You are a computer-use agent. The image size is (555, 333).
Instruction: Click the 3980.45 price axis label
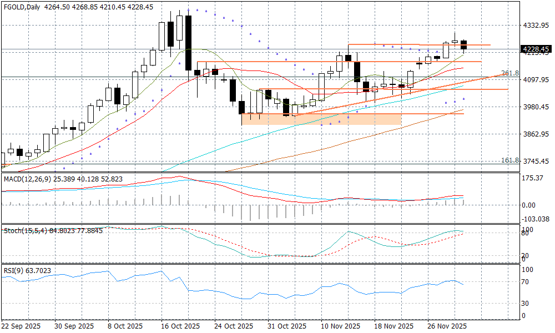(x=536, y=107)
